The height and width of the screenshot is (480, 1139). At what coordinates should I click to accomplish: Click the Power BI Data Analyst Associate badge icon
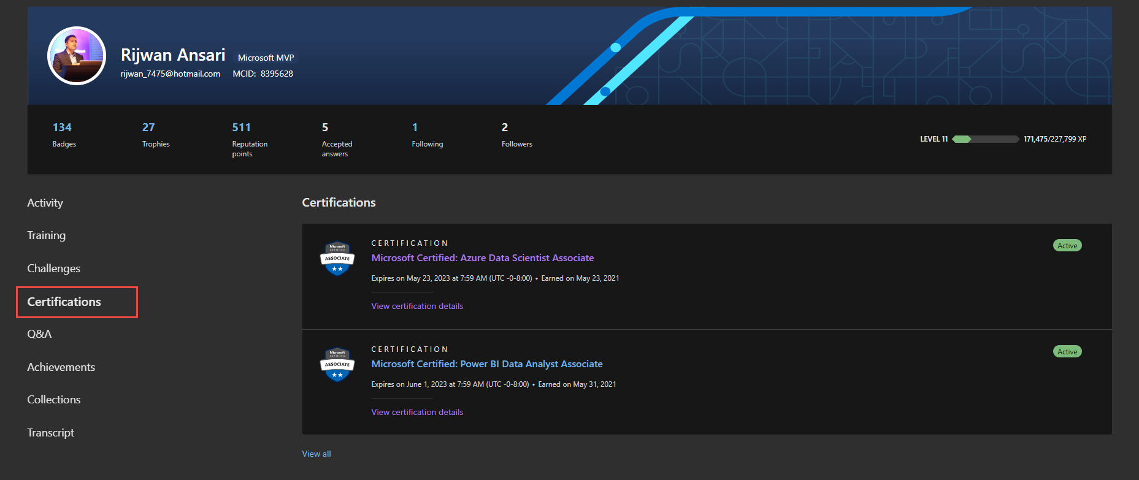point(337,365)
